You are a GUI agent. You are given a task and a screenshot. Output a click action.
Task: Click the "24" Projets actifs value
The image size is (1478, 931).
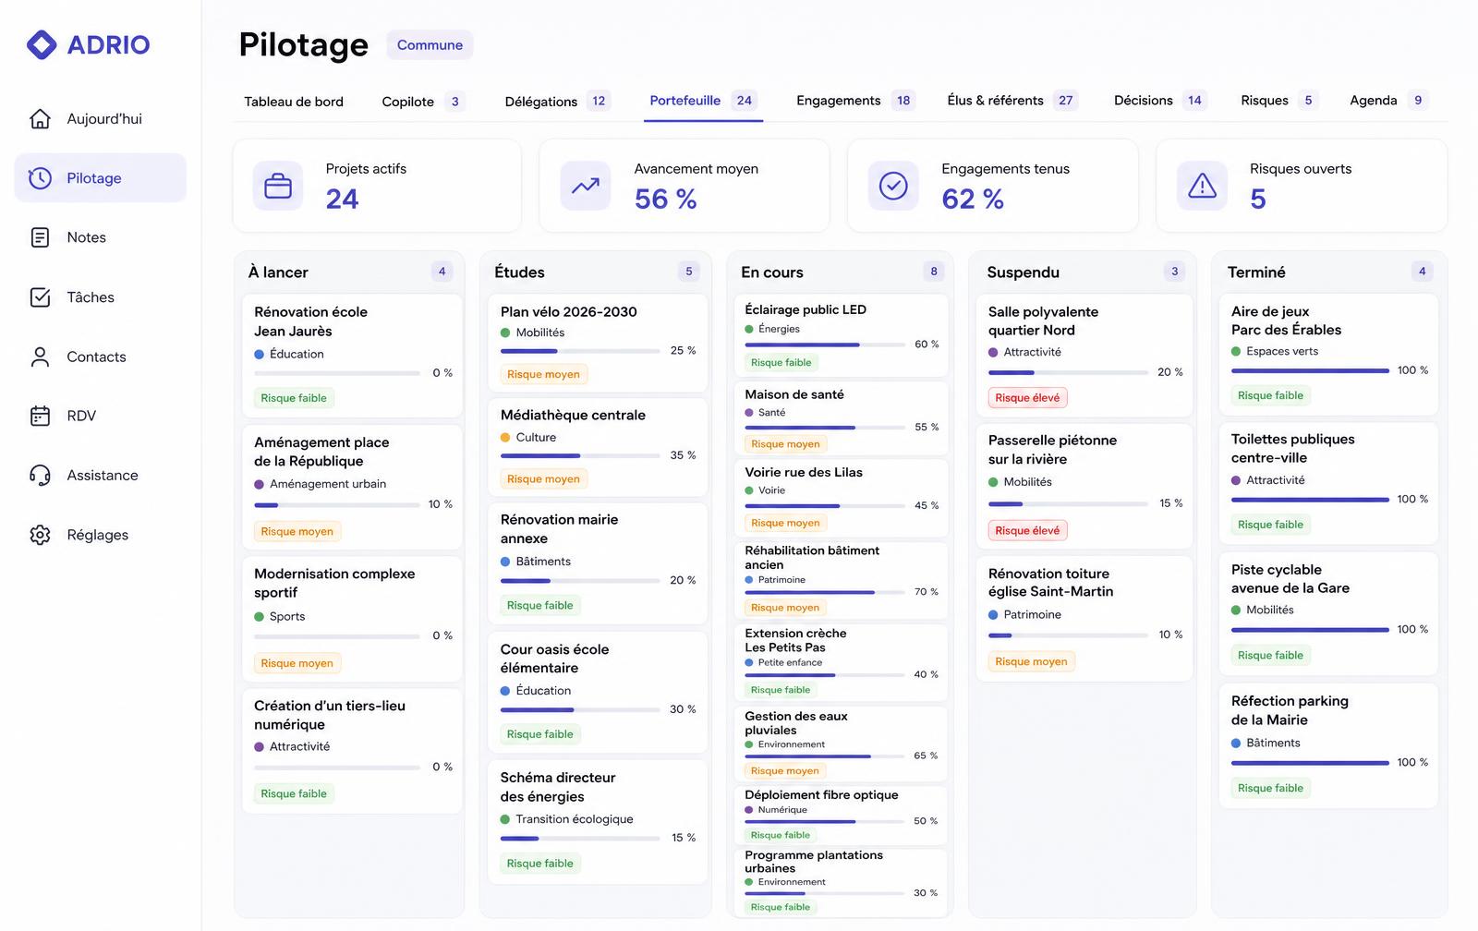342,199
